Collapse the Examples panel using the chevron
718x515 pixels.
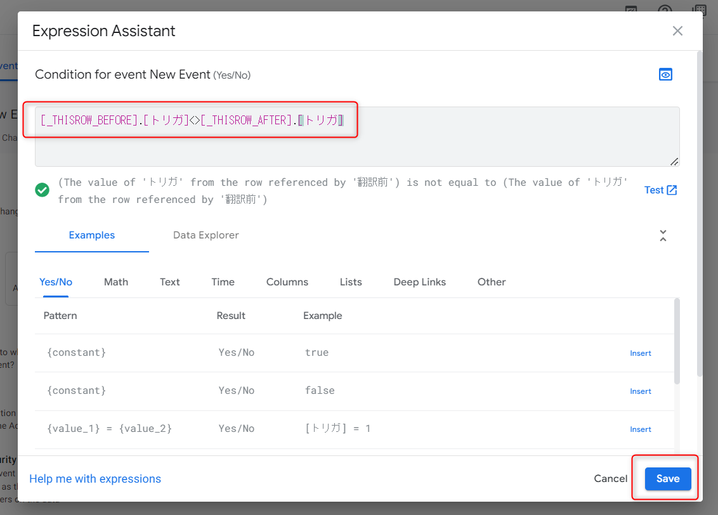[663, 235]
